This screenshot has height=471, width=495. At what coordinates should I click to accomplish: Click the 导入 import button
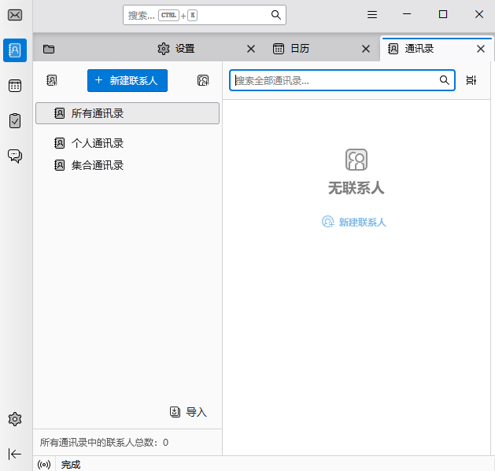(x=188, y=412)
